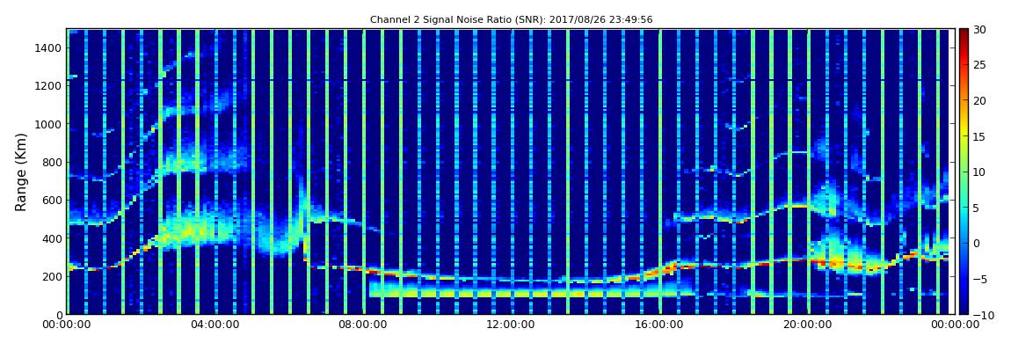
Task: Click the colorbar label 30
Action: 979,29
